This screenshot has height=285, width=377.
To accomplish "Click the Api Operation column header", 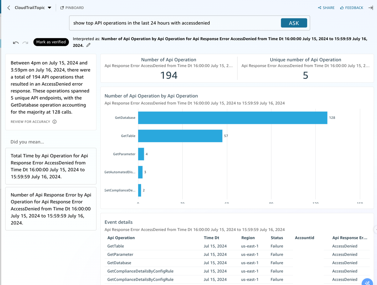I will click(120, 238).
